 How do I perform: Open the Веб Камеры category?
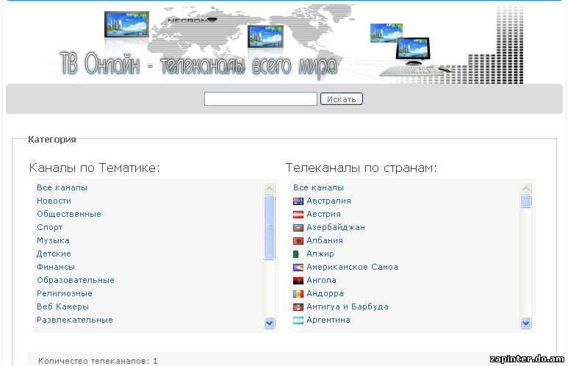coord(62,306)
